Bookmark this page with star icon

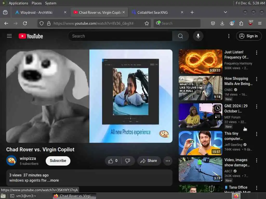[x=147, y=23]
